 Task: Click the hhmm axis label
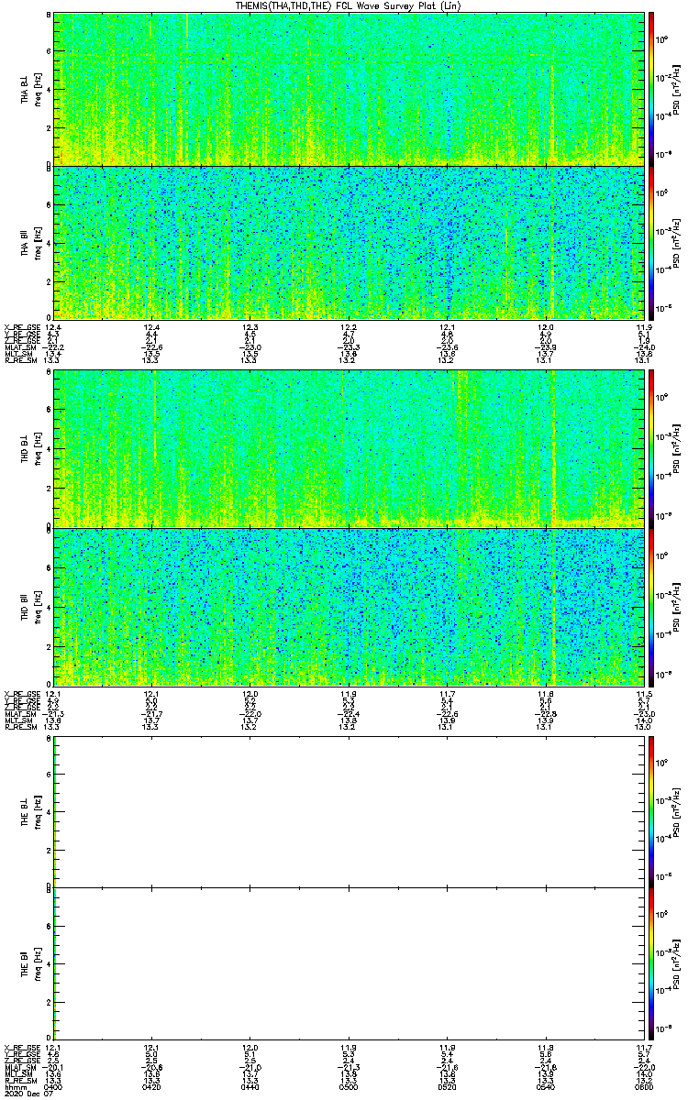[15, 1086]
